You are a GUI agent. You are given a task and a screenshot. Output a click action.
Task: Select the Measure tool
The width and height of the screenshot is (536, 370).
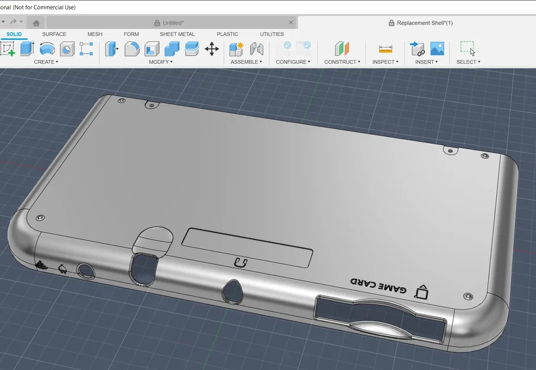(x=385, y=49)
